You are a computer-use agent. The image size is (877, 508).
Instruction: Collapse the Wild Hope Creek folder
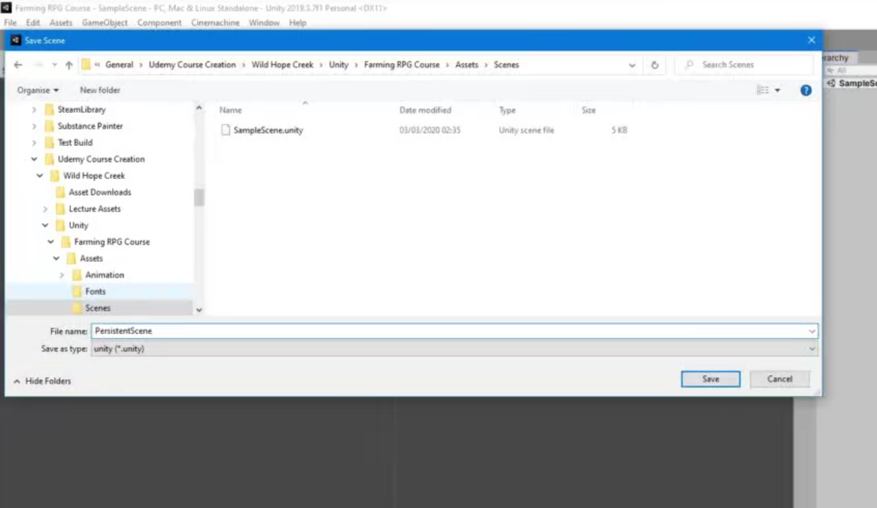click(x=40, y=176)
